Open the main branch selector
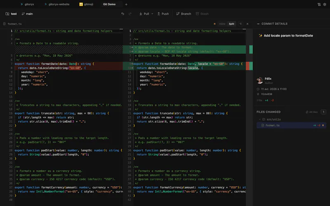Image resolution: width=330 pixels, height=206 pixels. [x=27, y=14]
